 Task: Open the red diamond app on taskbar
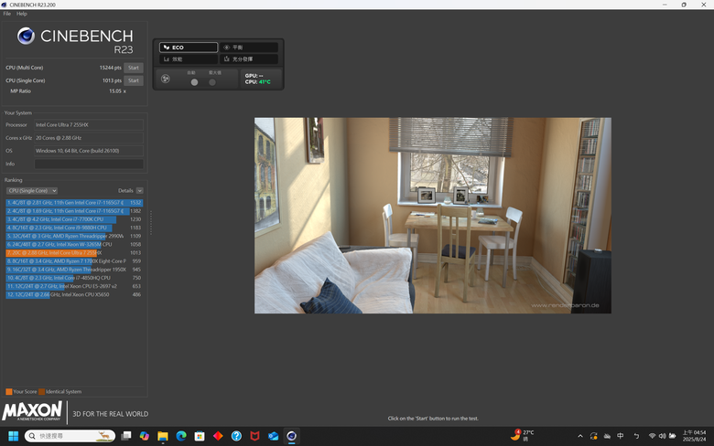(218, 437)
